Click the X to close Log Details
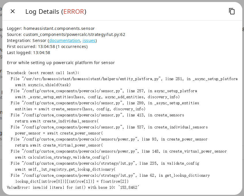This screenshot has width=244, height=196. point(12,11)
